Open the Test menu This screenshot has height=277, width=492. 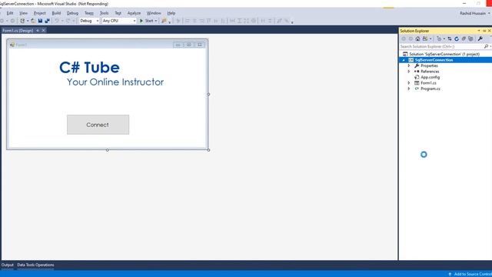click(118, 13)
